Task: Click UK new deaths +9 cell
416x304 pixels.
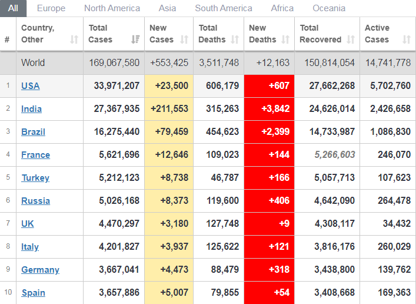Action: 269,224
